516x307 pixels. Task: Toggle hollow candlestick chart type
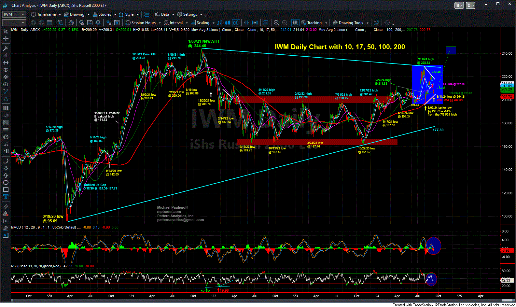(236, 23)
